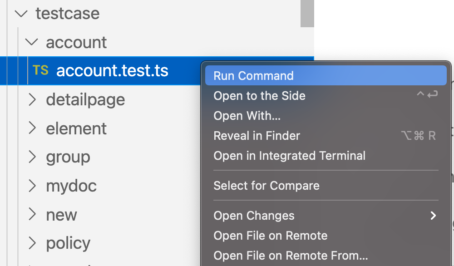Select Run Command in context menu
454x266 pixels.
point(253,76)
